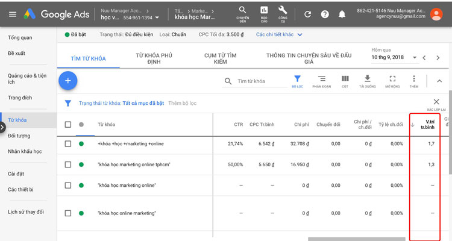Switch to Cụm từ tìm kiếm tab
The height and width of the screenshot is (241, 452).
tap(220, 58)
